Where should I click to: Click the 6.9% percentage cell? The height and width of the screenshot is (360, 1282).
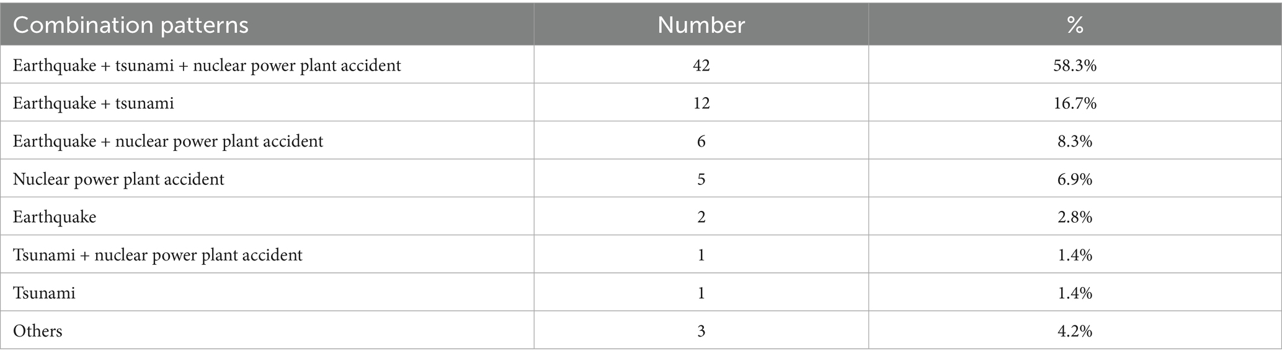(x=1075, y=179)
